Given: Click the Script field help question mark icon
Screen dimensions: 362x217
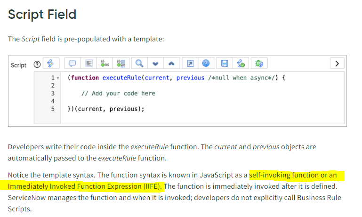Looking at the screenshot, I should pos(36,65).
